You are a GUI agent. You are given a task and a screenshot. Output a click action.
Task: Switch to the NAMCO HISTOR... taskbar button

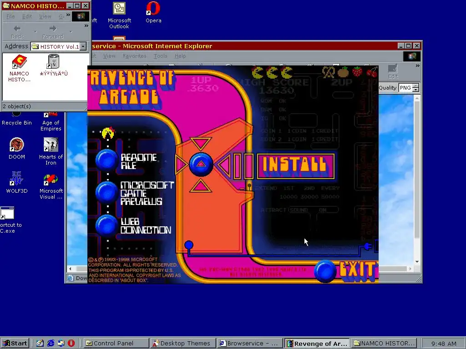click(384, 344)
